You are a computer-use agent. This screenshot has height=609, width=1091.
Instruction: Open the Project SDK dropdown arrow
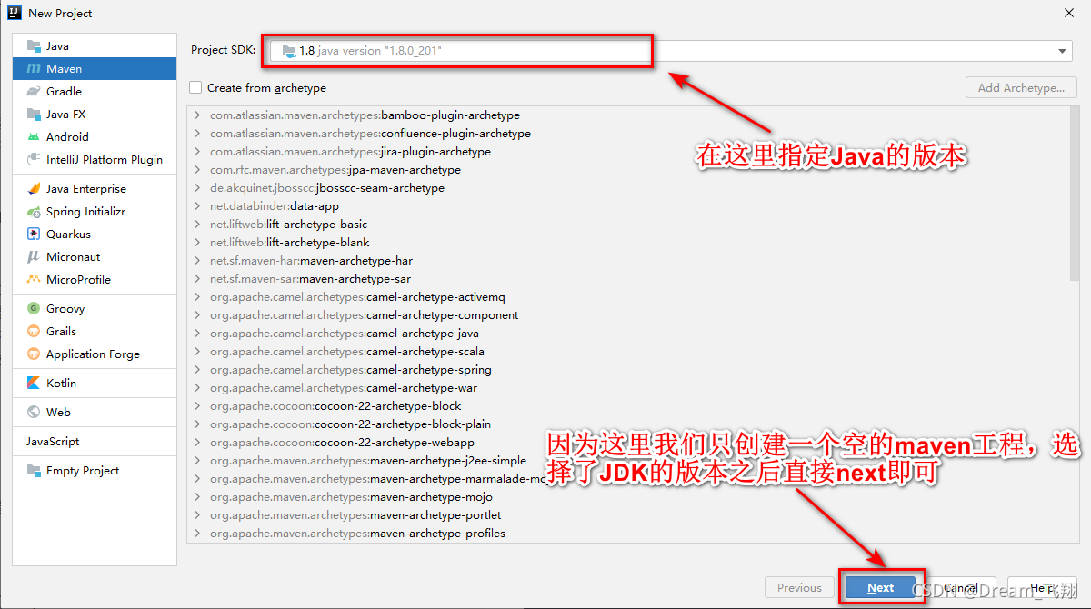coord(1063,51)
